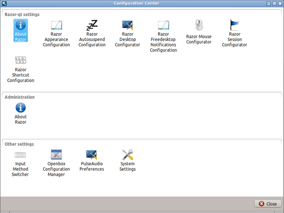Screen dimensions: 284x213
Task: Open Openbox Configuration Manager
Action: (56, 163)
